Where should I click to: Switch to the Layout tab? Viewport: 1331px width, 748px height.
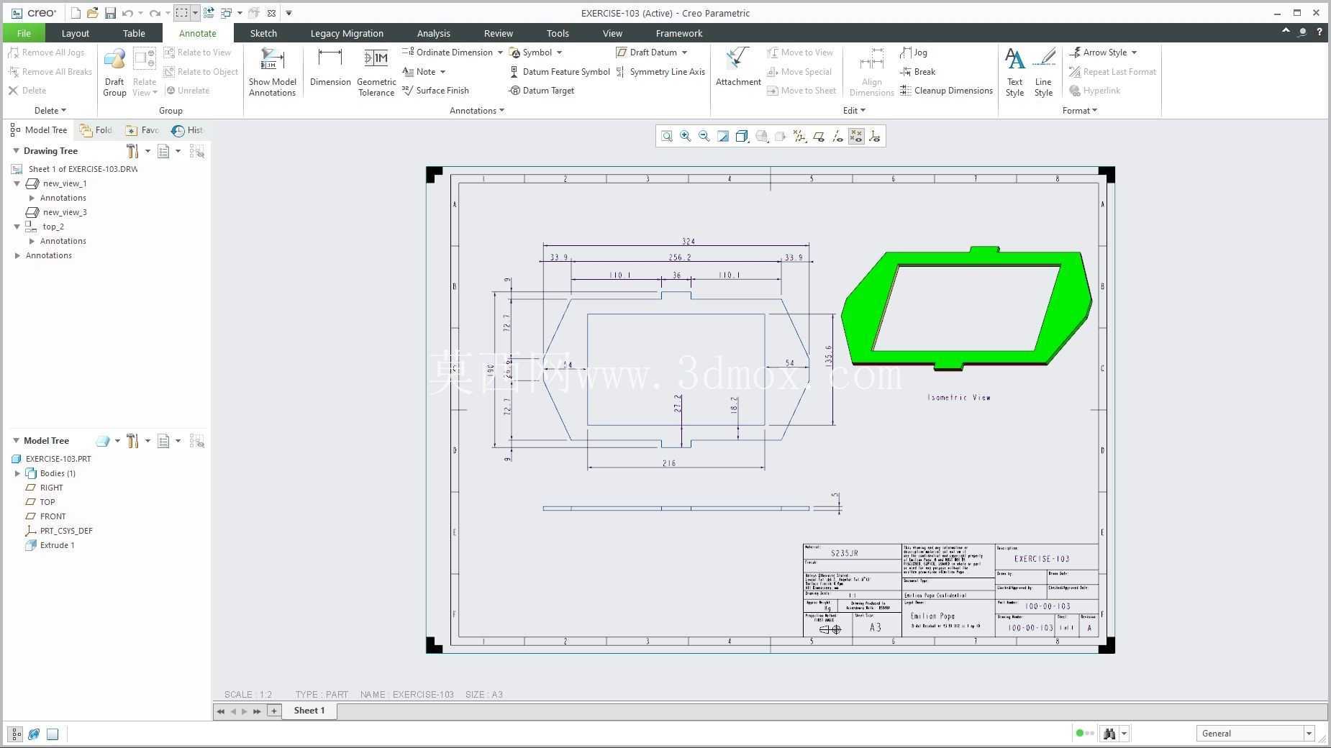click(x=76, y=33)
